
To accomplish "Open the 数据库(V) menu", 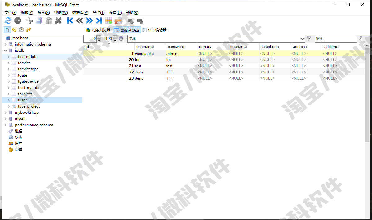I will click(x=80, y=13).
